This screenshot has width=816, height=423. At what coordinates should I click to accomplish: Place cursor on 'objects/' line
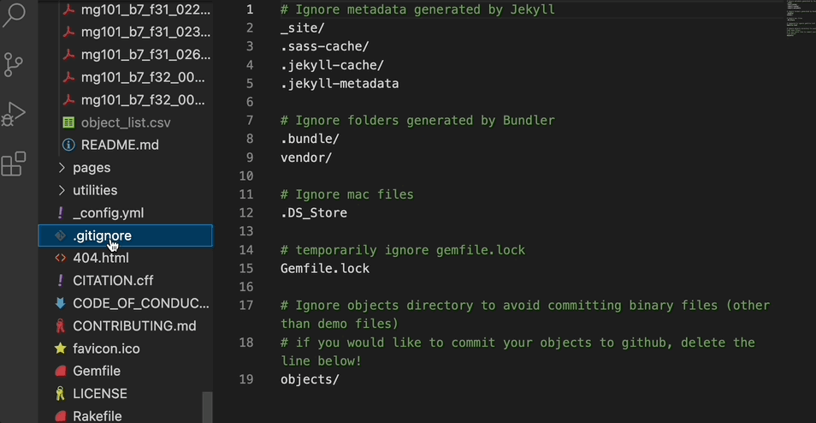pyautogui.click(x=310, y=379)
